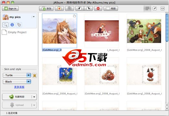This screenshot has height=116, width=169.
Task: Click the new folder toolbar icon
Action: click(59, 8)
